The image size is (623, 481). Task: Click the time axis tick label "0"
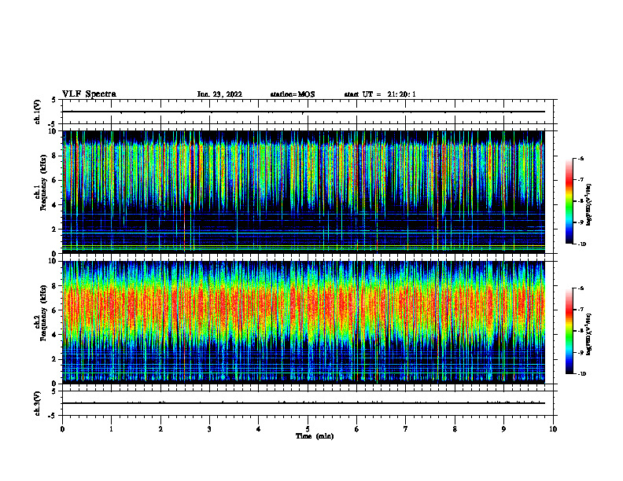(62, 429)
